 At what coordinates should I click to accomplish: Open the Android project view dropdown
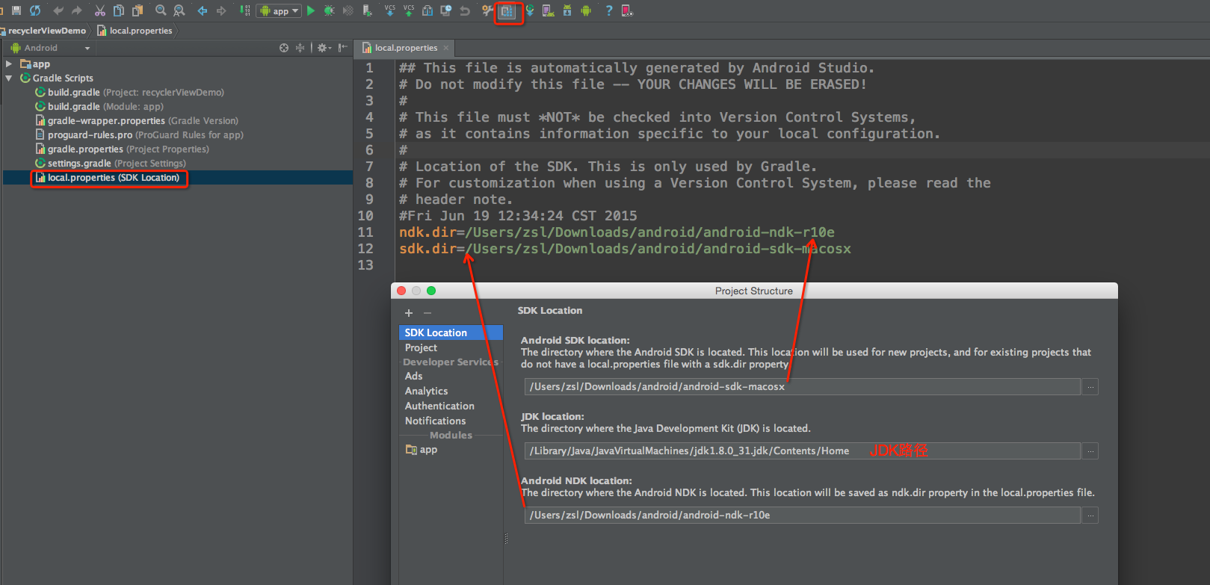(x=51, y=48)
